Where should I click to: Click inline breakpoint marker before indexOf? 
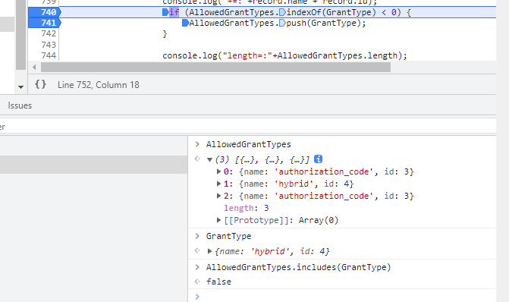click(282, 12)
